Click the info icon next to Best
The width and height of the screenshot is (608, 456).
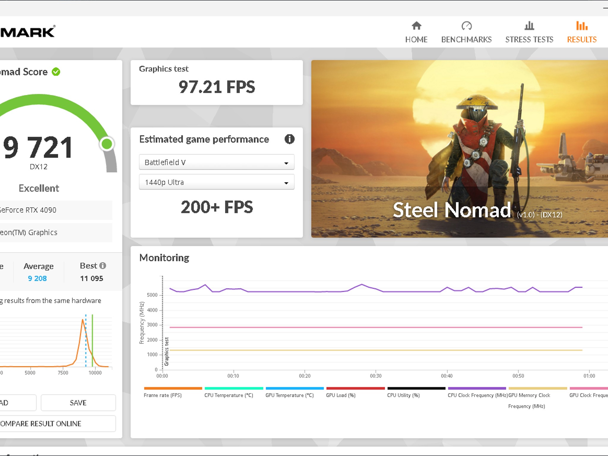102,265
